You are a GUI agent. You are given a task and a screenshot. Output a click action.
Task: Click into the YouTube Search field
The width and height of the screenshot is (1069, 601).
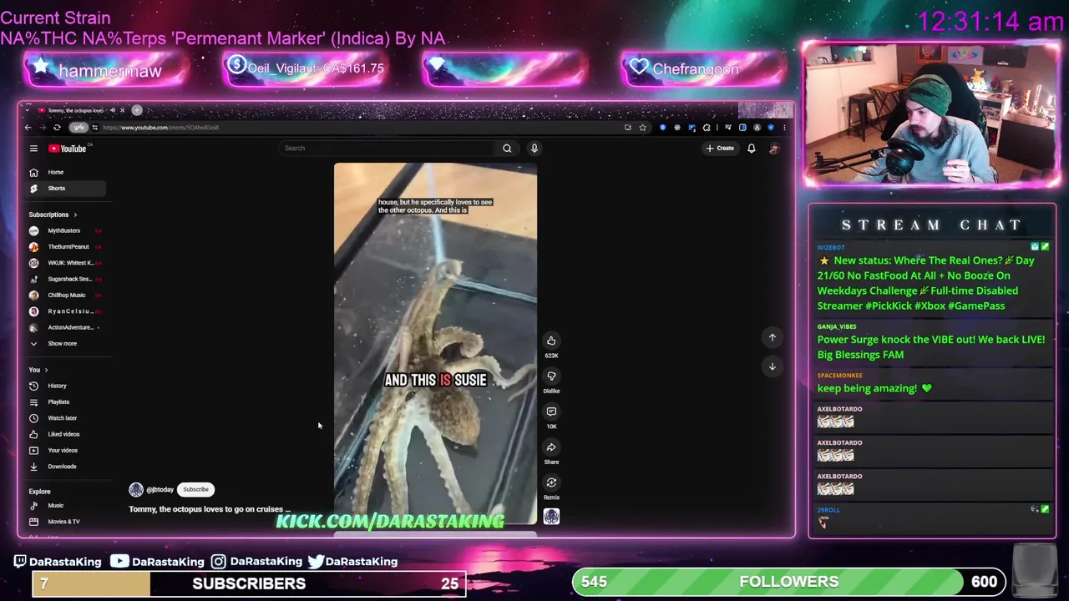click(x=388, y=149)
